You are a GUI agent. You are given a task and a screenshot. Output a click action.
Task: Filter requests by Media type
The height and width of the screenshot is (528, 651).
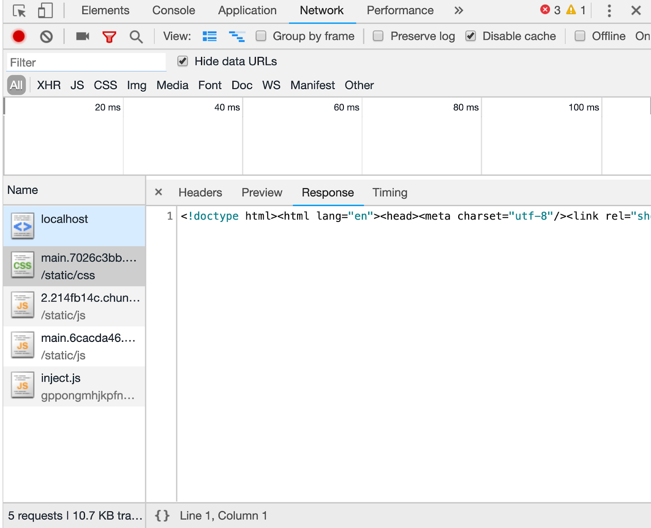(173, 85)
